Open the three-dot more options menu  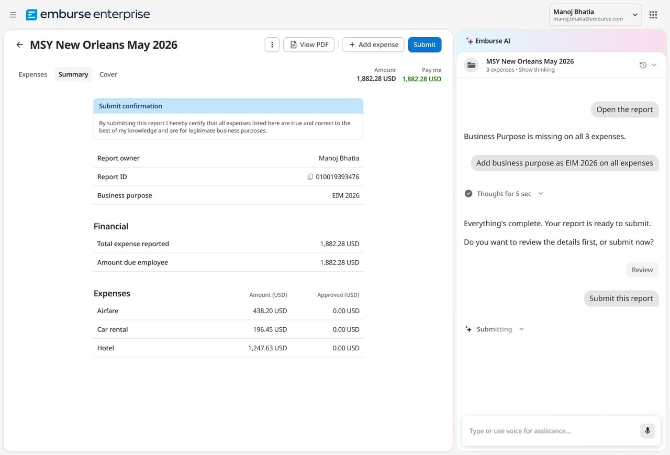[272, 45]
